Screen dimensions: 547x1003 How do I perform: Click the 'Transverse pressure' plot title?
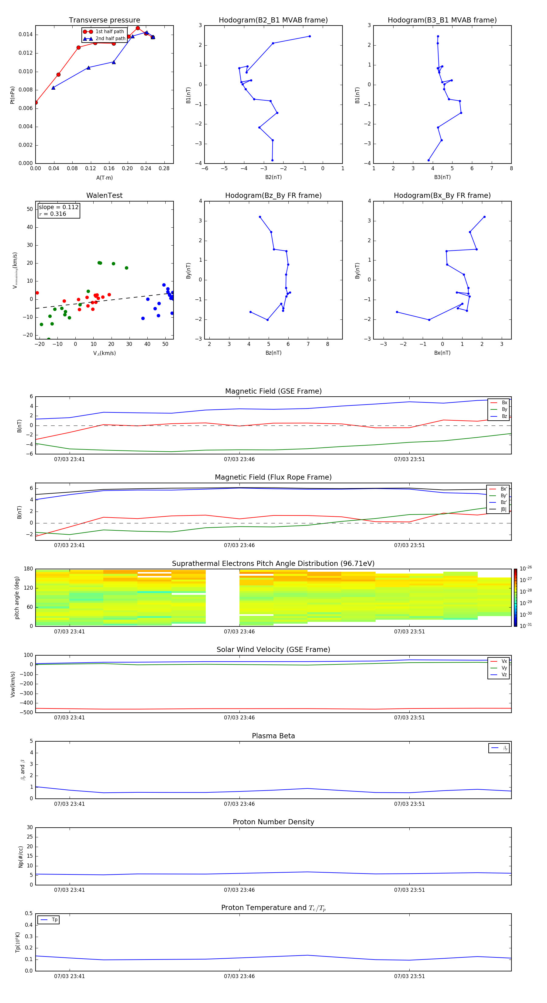[104, 20]
